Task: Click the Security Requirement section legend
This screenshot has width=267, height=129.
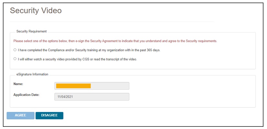Action: 31,32
